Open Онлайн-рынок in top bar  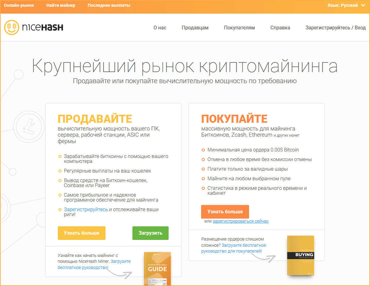click(x=19, y=5)
